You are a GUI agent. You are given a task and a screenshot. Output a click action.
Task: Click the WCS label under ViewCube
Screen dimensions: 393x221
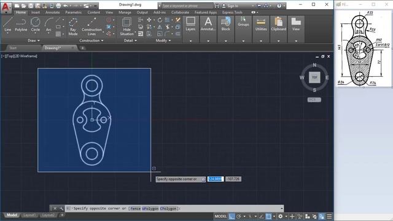(314, 99)
